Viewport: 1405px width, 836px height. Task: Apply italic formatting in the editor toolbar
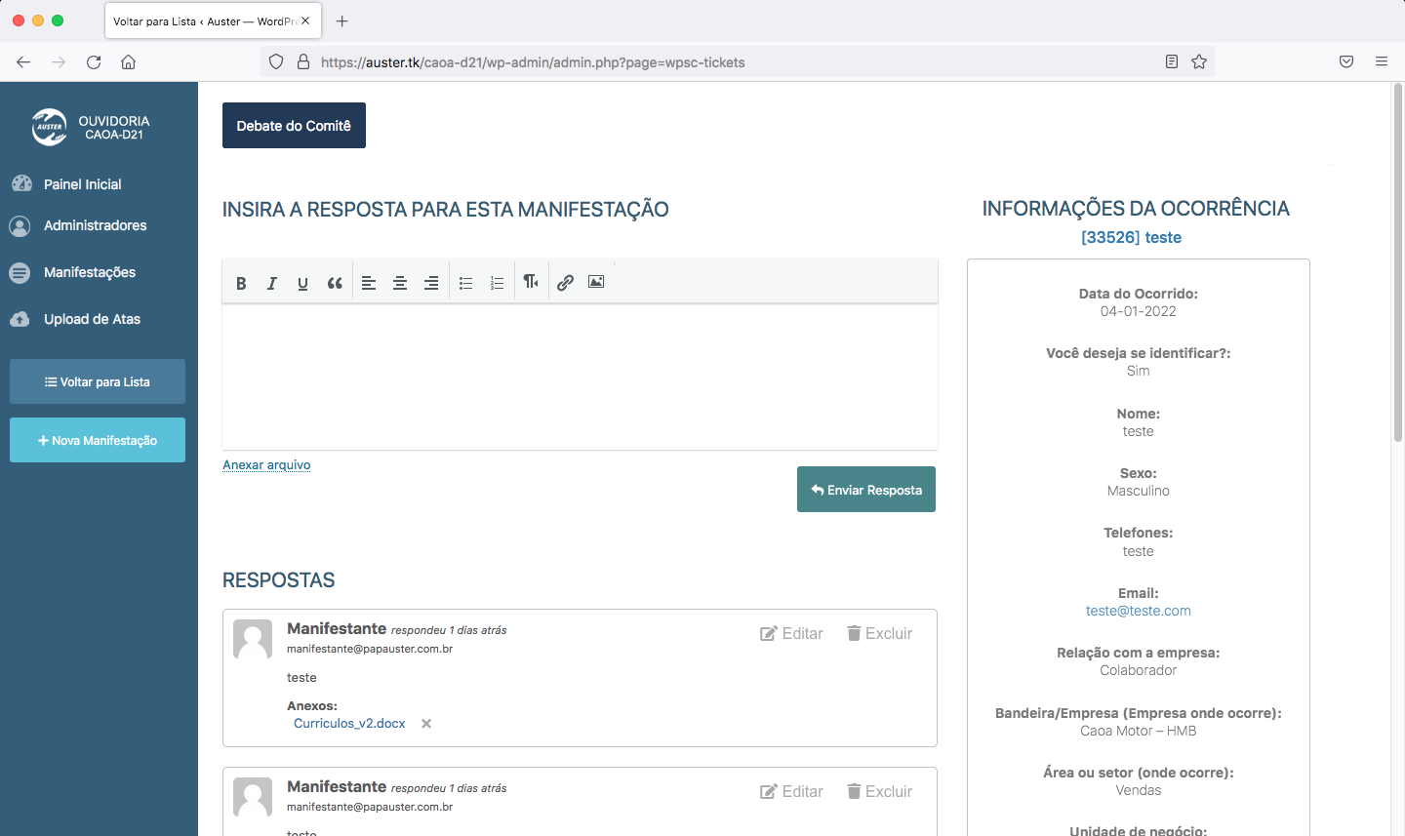[272, 283]
